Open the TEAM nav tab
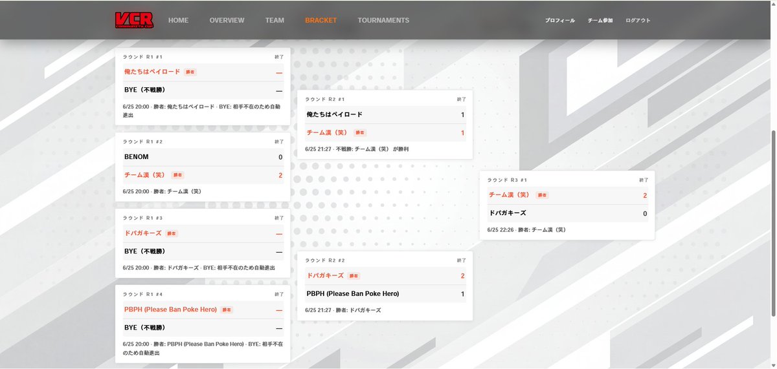The height and width of the screenshot is (369, 777). click(x=275, y=20)
